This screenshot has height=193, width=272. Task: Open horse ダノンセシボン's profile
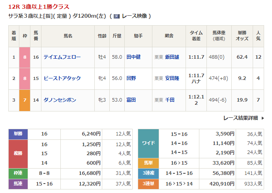(x=60, y=100)
